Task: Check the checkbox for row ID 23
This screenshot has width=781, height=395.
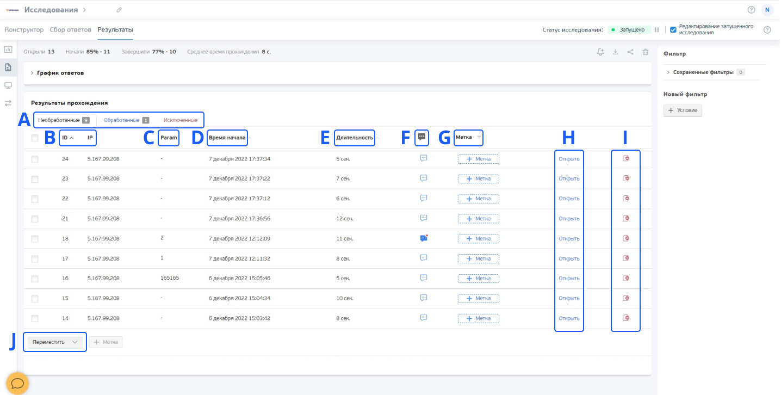Action: 35,179
